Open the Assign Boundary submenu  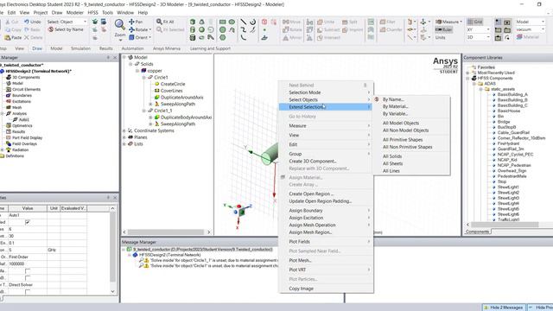326,211
